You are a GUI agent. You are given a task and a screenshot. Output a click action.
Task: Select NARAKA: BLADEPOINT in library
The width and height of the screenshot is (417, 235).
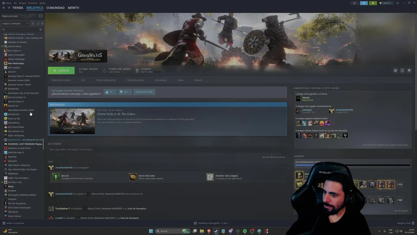19,148
